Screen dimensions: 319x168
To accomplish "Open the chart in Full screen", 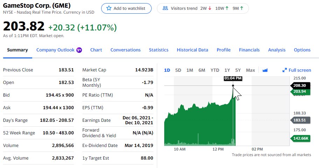I will 297,70.
